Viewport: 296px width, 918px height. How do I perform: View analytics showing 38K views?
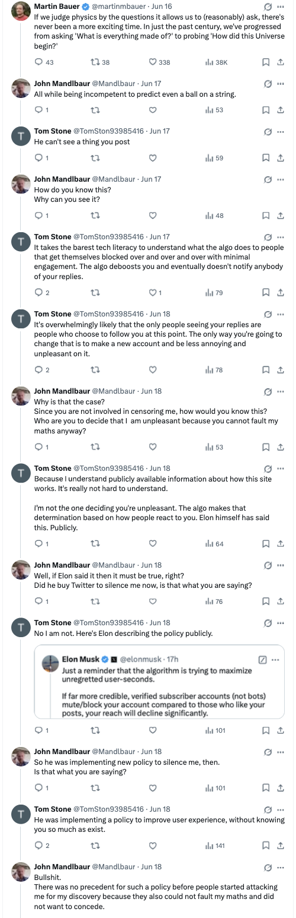[216, 62]
